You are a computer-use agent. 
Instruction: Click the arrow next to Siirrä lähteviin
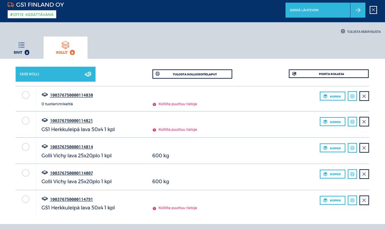pos(358,10)
